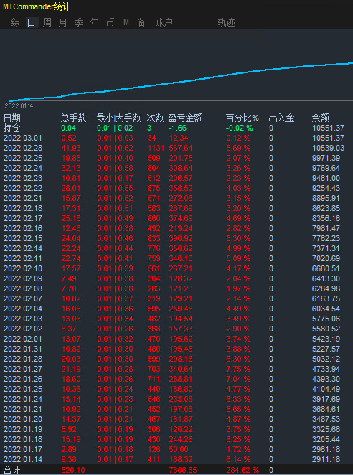The image size is (353, 475).
Task: Select the 2022.01.20 date row
Action: tap(23, 419)
